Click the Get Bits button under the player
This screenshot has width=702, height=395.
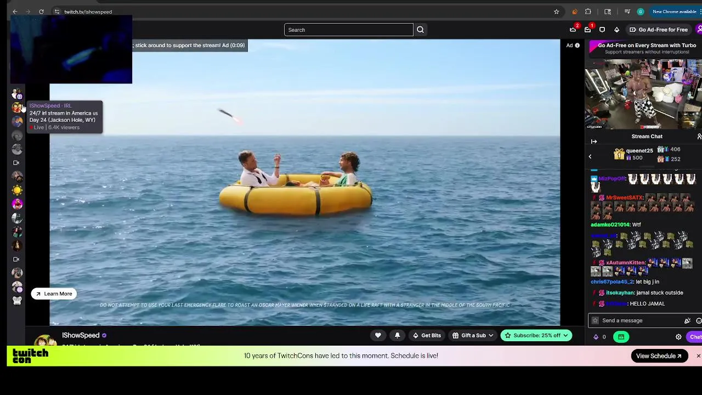(x=427, y=335)
